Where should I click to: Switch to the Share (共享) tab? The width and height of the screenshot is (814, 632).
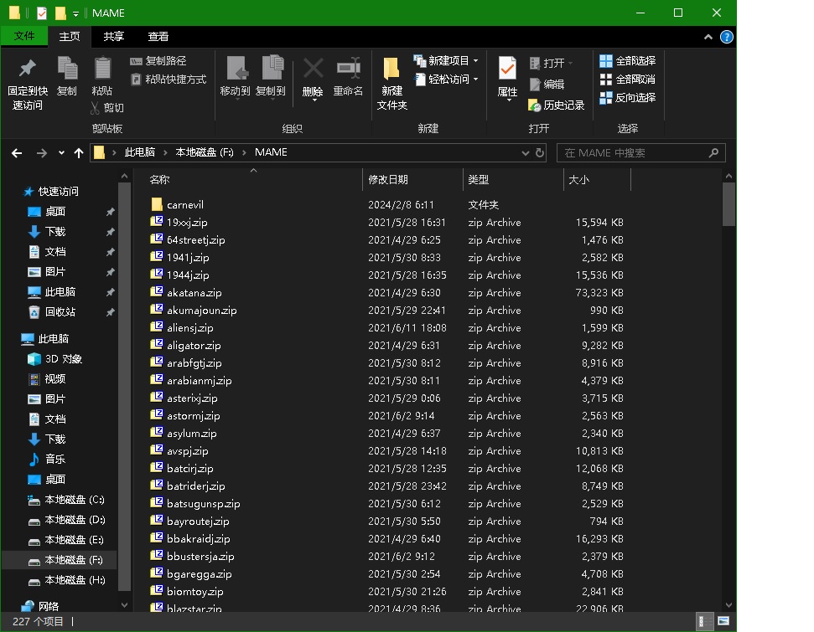pyautogui.click(x=113, y=36)
